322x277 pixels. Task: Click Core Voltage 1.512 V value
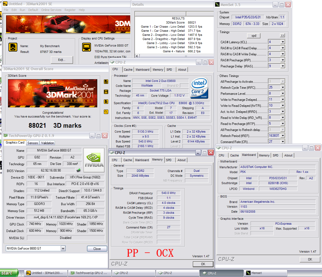179,95
